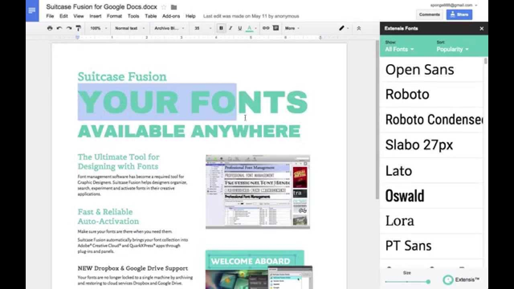This screenshot has height=289, width=514.
Task: Open the Help menu
Action: tap(190, 16)
